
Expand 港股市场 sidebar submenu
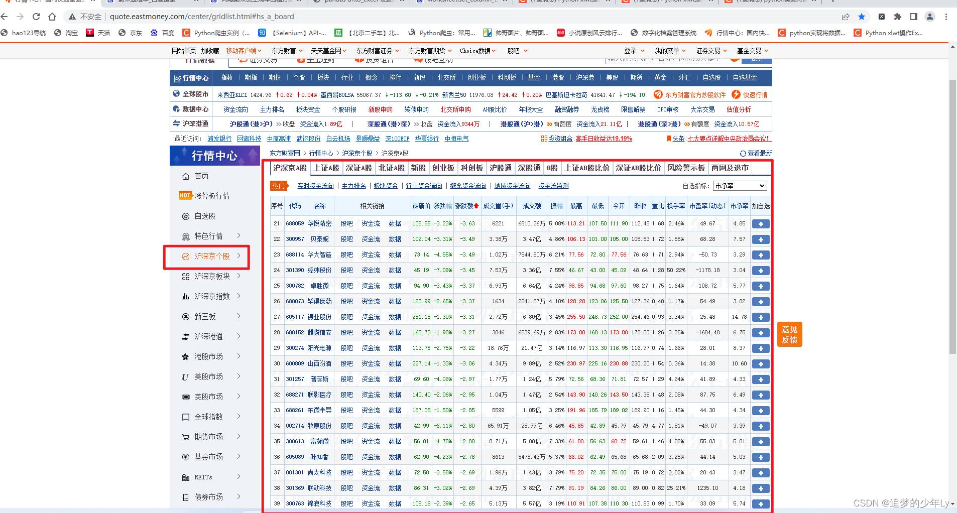239,356
